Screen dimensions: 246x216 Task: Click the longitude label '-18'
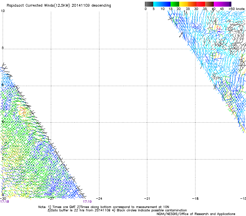pyautogui.click(x=195, y=198)
